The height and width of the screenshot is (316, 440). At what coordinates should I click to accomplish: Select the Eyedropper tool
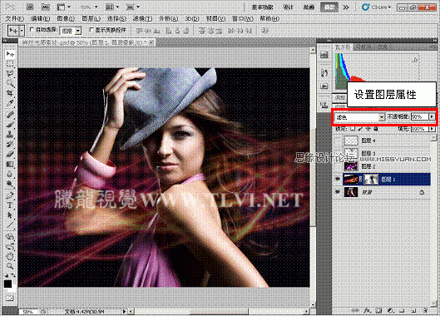tap(10, 103)
